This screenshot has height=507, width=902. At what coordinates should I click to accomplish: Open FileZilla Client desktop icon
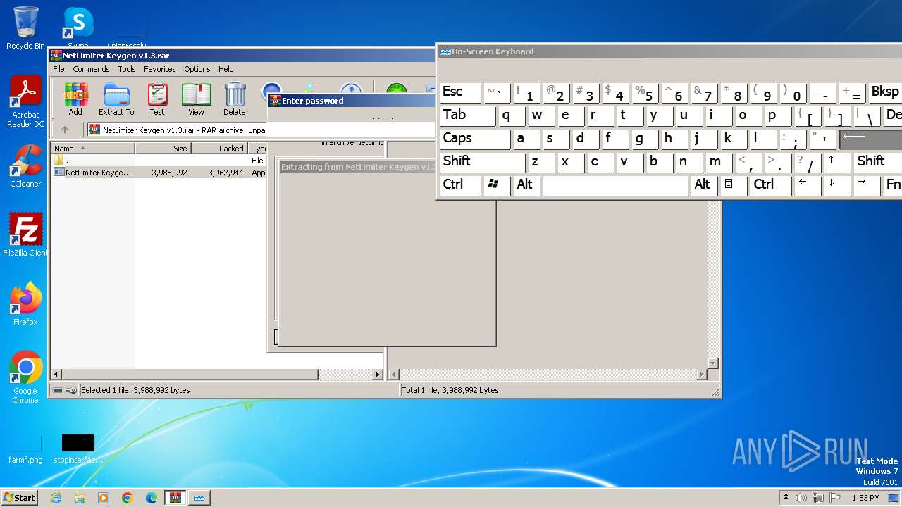click(25, 235)
